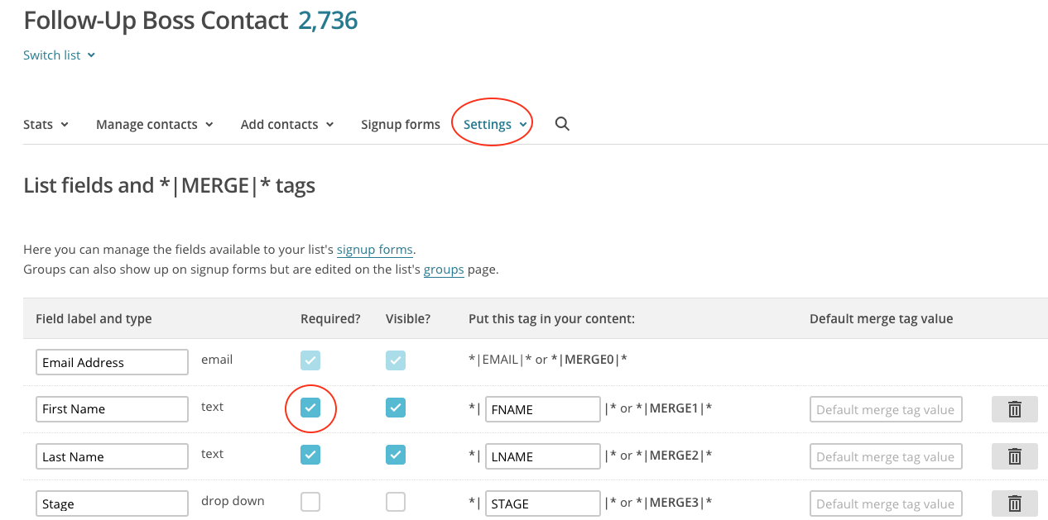This screenshot has width=1048, height=520.
Task: Enable Visible checkbox for Stage
Action: [x=396, y=502]
